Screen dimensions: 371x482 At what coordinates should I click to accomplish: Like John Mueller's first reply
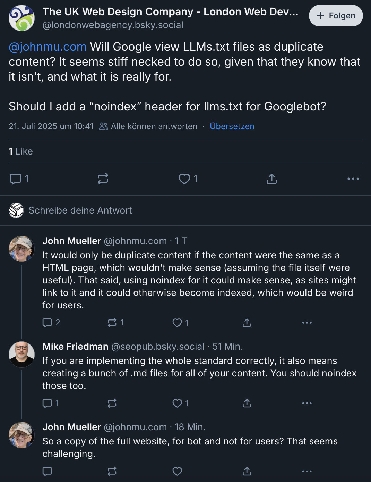coord(177,323)
